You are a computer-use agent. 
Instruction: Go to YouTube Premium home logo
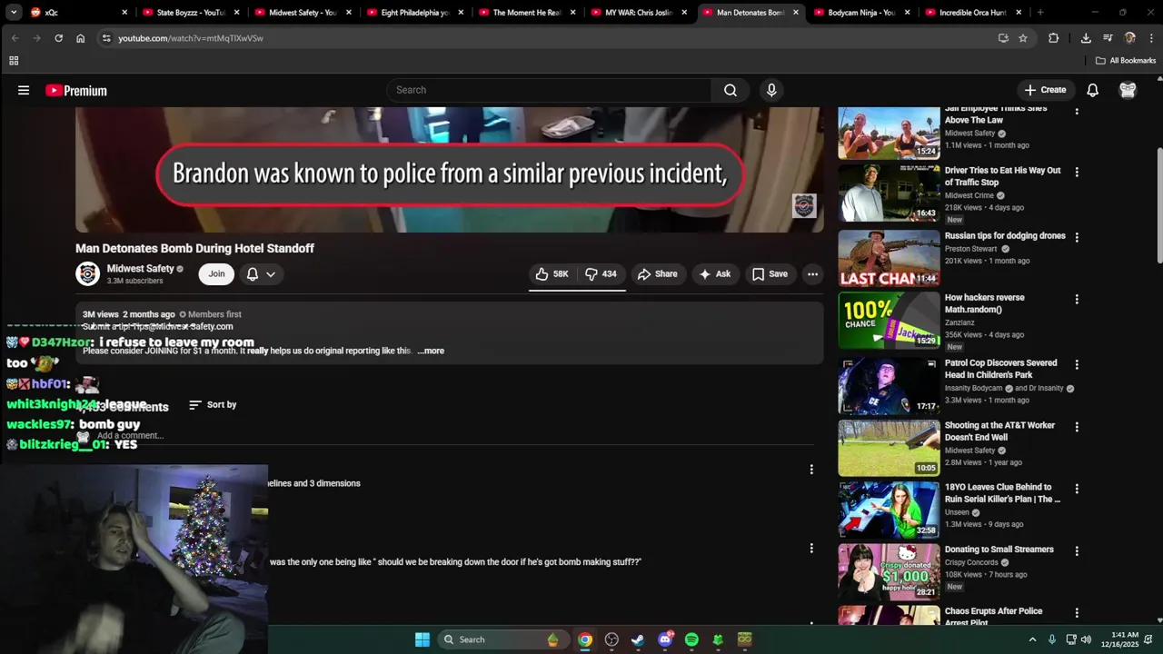click(76, 90)
